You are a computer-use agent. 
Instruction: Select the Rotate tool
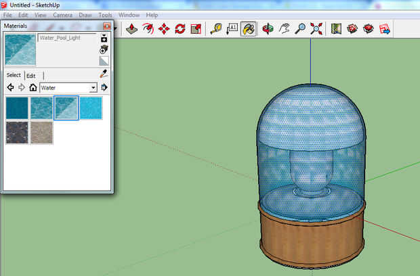pyautogui.click(x=180, y=28)
